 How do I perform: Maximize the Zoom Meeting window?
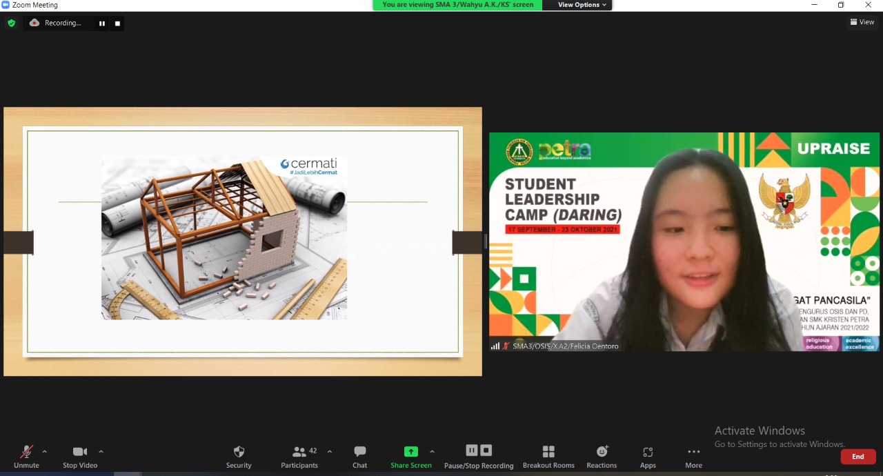click(841, 5)
